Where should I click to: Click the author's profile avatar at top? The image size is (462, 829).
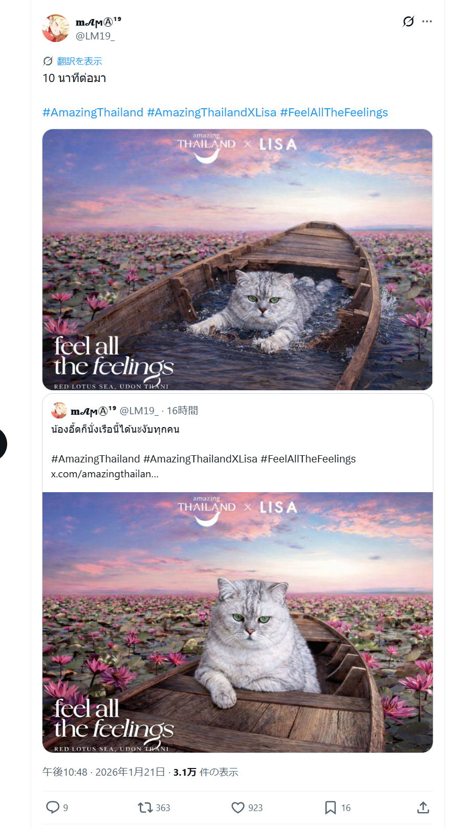coord(56,28)
